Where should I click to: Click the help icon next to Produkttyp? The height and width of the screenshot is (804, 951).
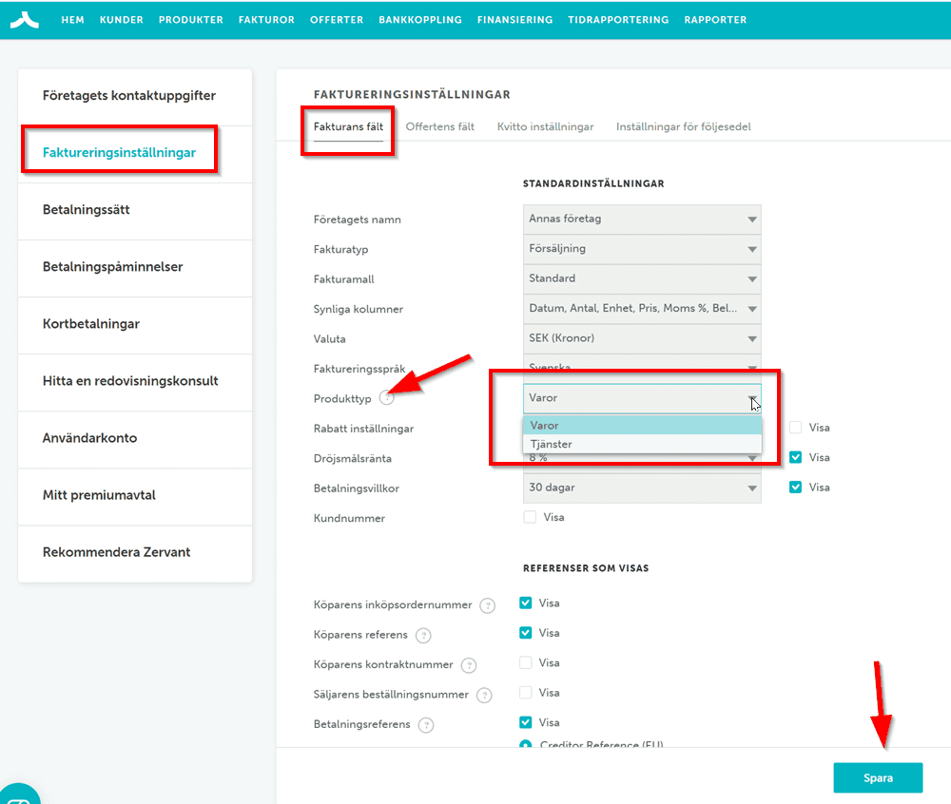click(x=386, y=398)
